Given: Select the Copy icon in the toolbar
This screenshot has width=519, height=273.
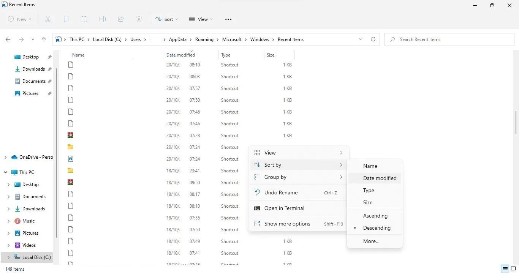Looking at the screenshot, I should tap(66, 19).
